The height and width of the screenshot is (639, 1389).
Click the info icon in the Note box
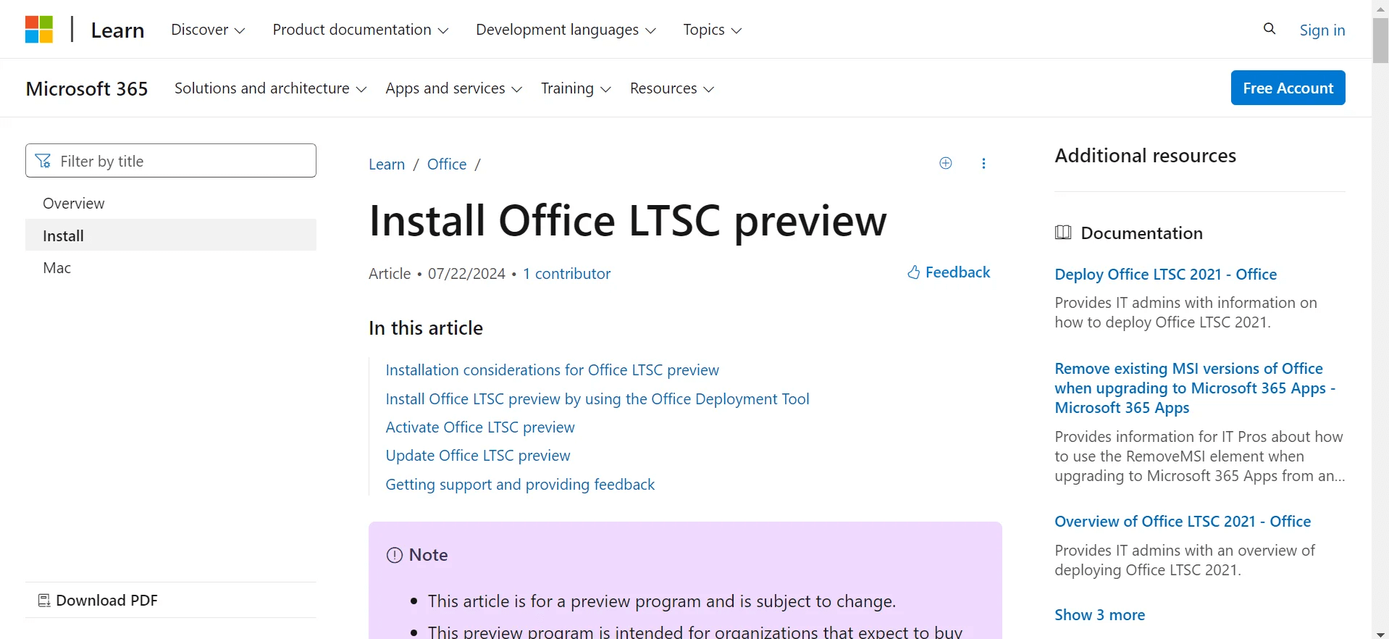[394, 555]
